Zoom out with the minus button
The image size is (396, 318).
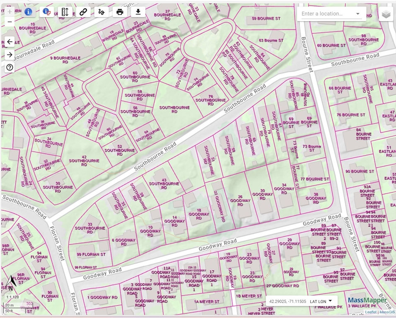point(10,22)
